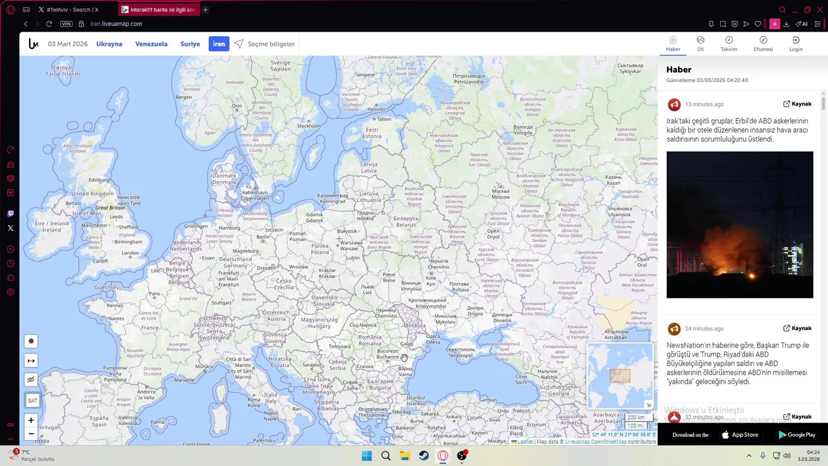The height and width of the screenshot is (466, 828).
Task: Go to Venezuela map region
Action: (x=151, y=44)
